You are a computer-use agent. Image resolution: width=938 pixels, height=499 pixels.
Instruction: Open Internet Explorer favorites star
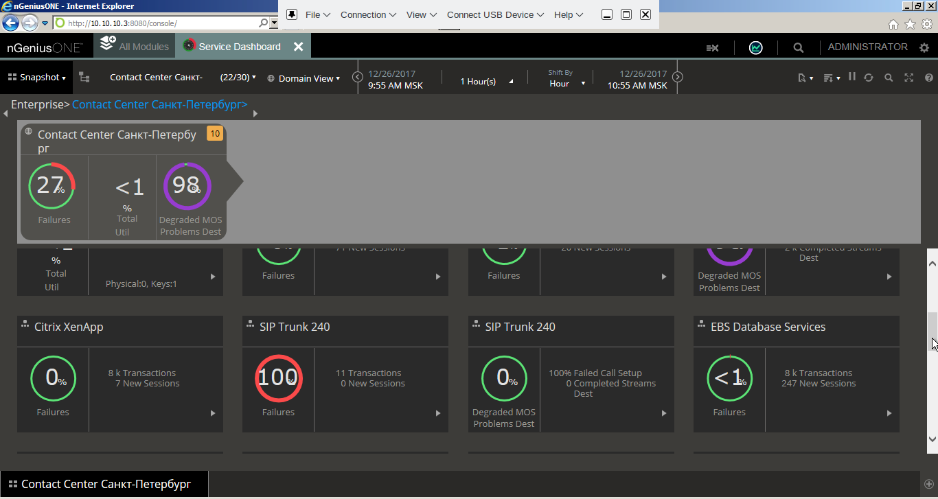point(911,24)
